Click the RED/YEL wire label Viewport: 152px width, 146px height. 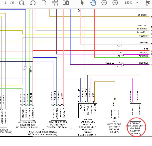pos(144,43)
